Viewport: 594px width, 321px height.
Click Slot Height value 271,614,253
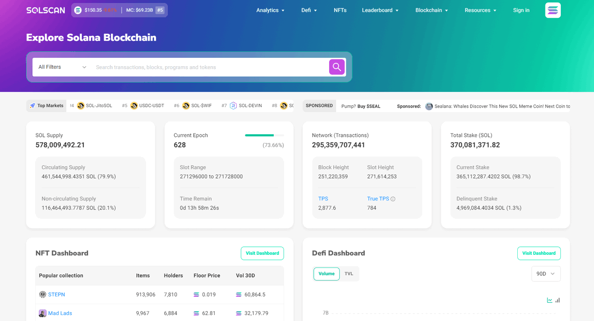pos(382,177)
